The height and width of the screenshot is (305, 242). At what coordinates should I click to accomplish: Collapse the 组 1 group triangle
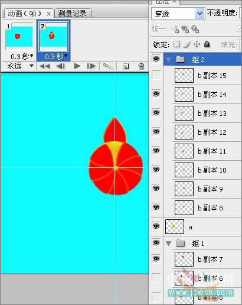click(x=169, y=244)
